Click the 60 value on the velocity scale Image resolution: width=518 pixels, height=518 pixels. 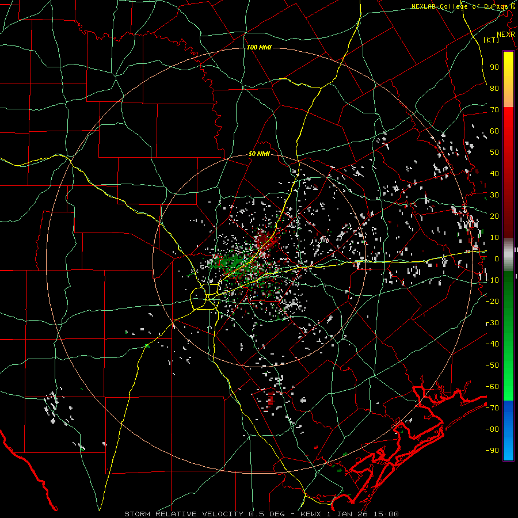tap(494, 131)
